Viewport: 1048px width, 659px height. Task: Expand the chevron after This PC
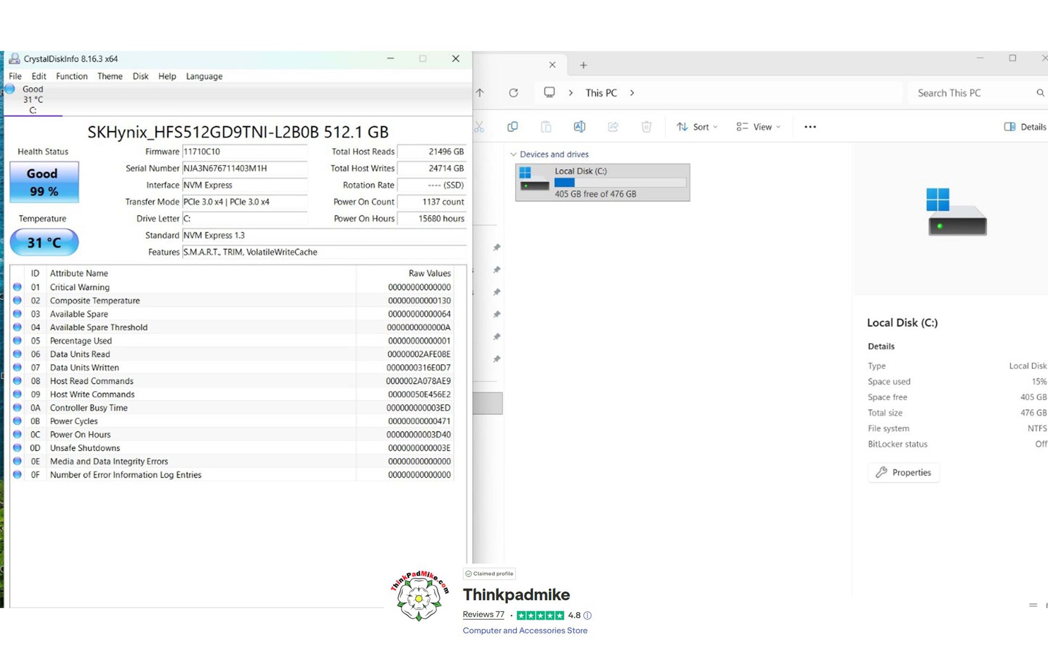pyautogui.click(x=632, y=93)
